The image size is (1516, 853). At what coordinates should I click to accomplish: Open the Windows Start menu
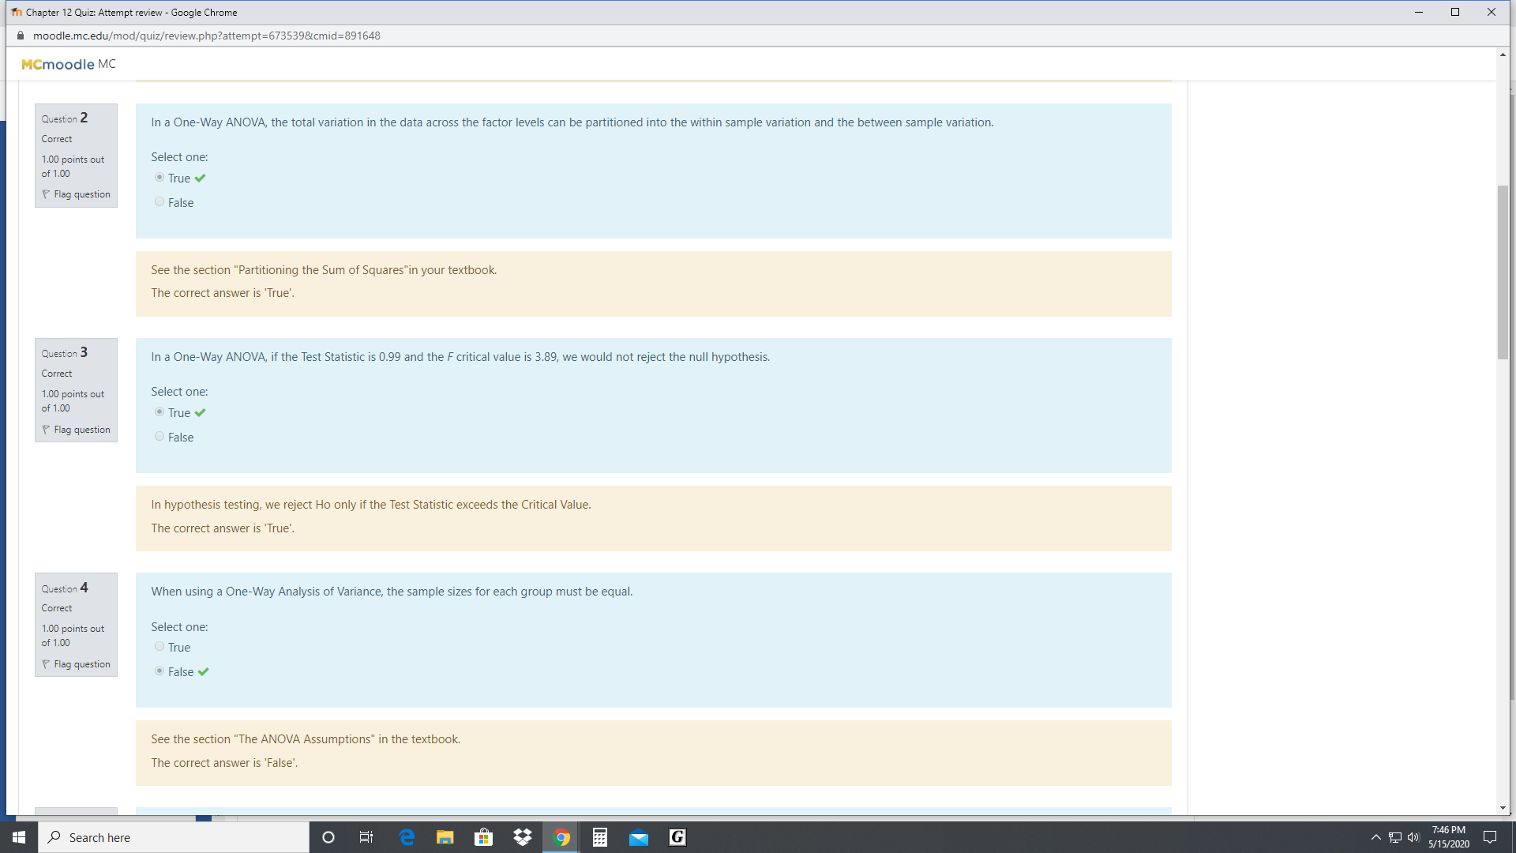(17, 836)
